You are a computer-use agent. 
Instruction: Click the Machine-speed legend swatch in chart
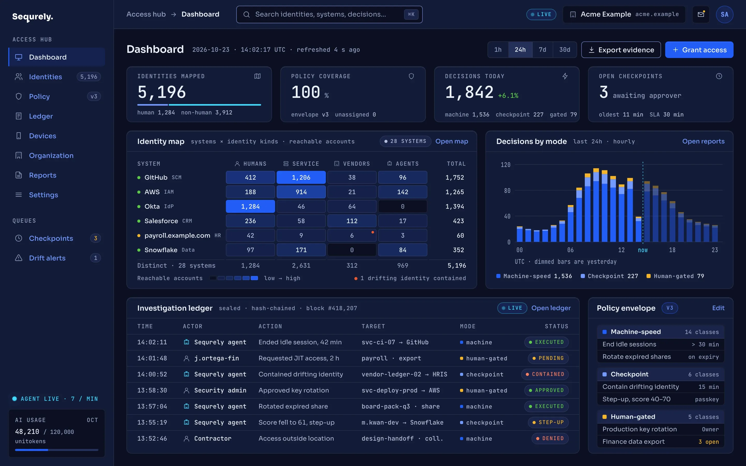498,276
